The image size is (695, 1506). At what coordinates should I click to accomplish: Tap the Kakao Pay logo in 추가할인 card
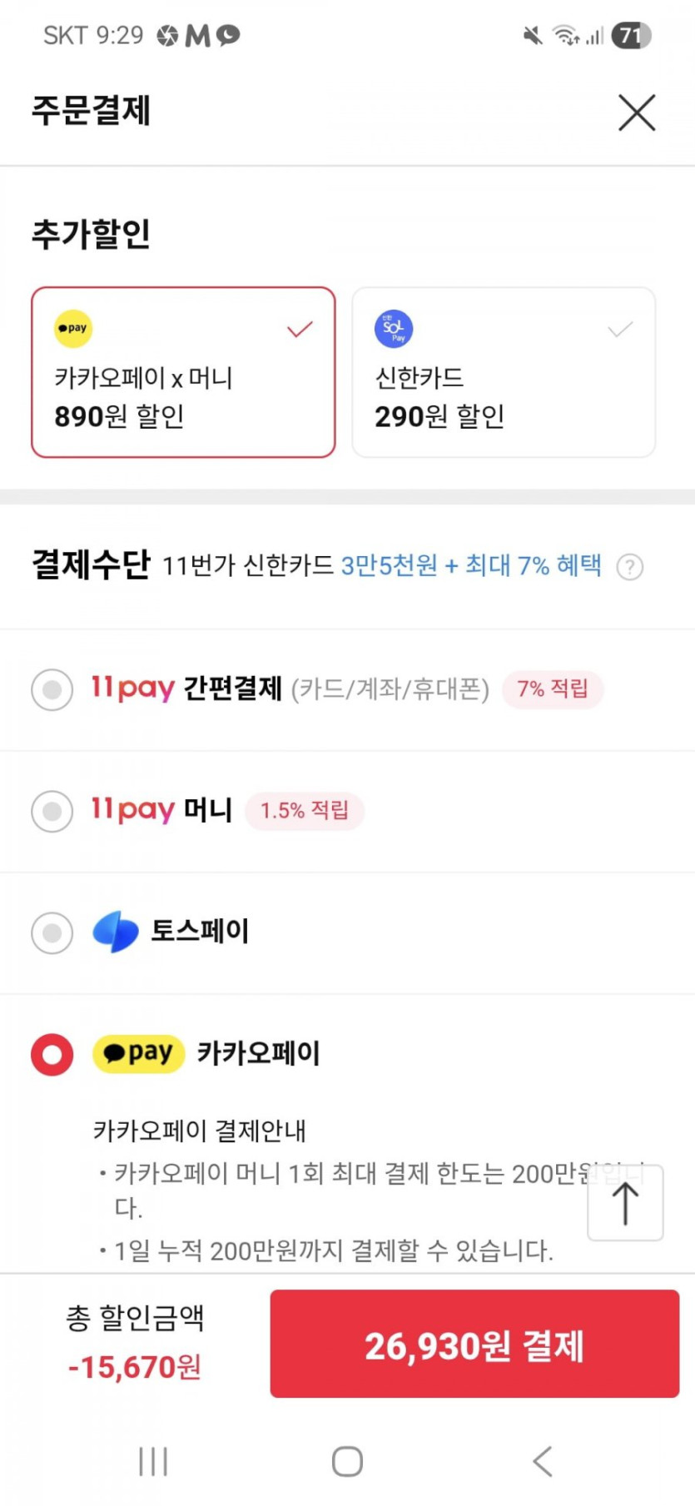(x=73, y=329)
